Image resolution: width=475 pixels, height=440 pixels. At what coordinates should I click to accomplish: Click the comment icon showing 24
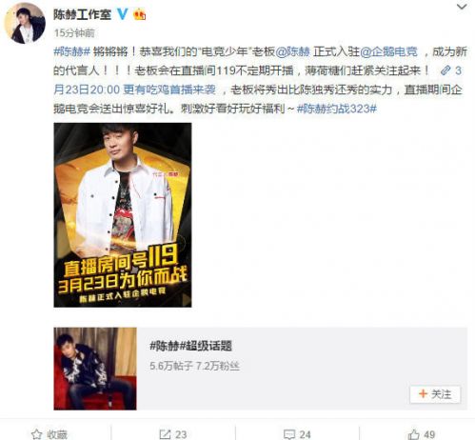pos(289,434)
